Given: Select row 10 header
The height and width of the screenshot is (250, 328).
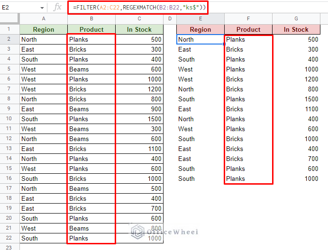Looking at the screenshot, I should (x=9, y=118).
